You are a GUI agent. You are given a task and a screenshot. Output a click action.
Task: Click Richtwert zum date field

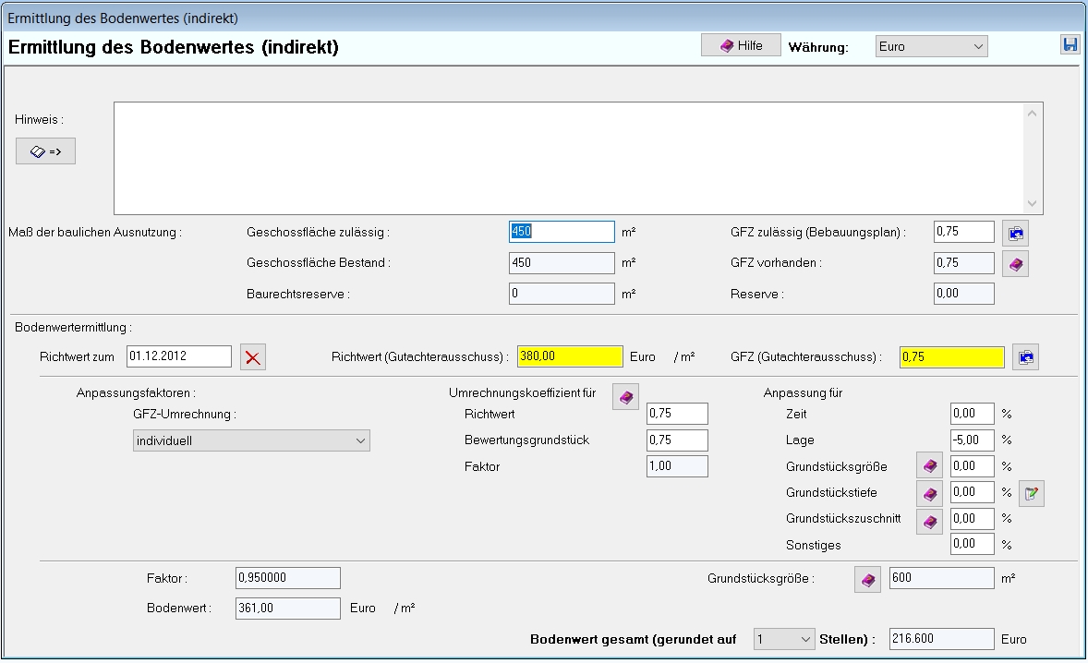click(179, 356)
